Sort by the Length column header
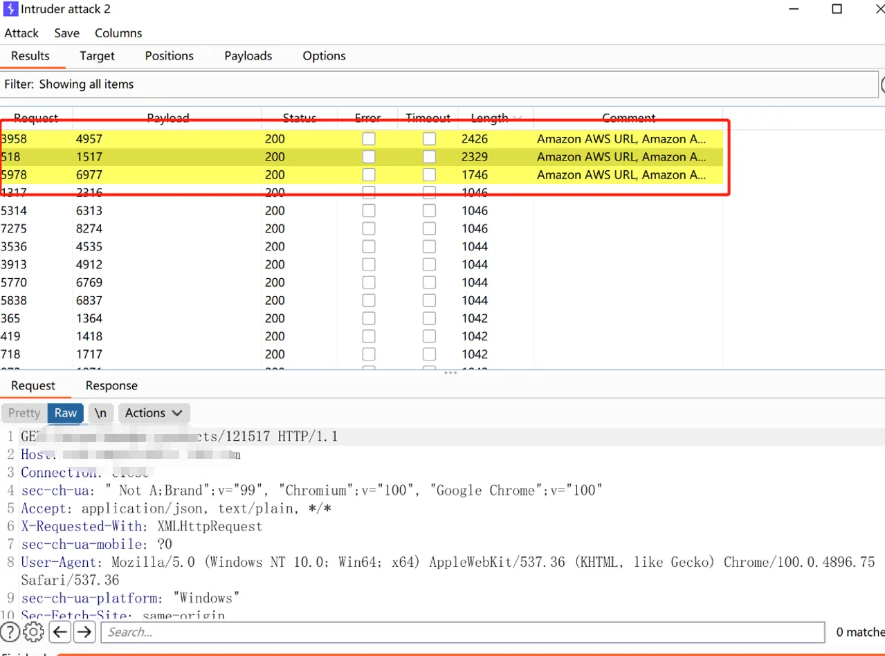885x656 pixels. click(x=489, y=118)
